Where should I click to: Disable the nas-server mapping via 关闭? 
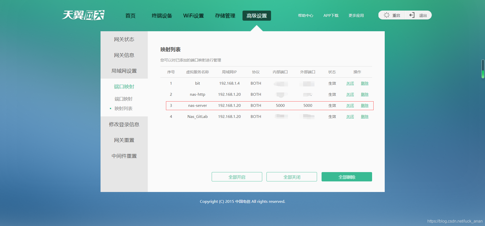coord(350,106)
